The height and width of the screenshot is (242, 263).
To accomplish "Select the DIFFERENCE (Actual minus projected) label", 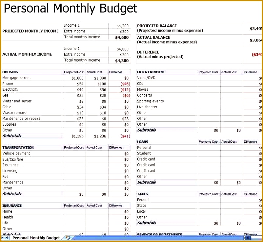I will coord(160,54).
